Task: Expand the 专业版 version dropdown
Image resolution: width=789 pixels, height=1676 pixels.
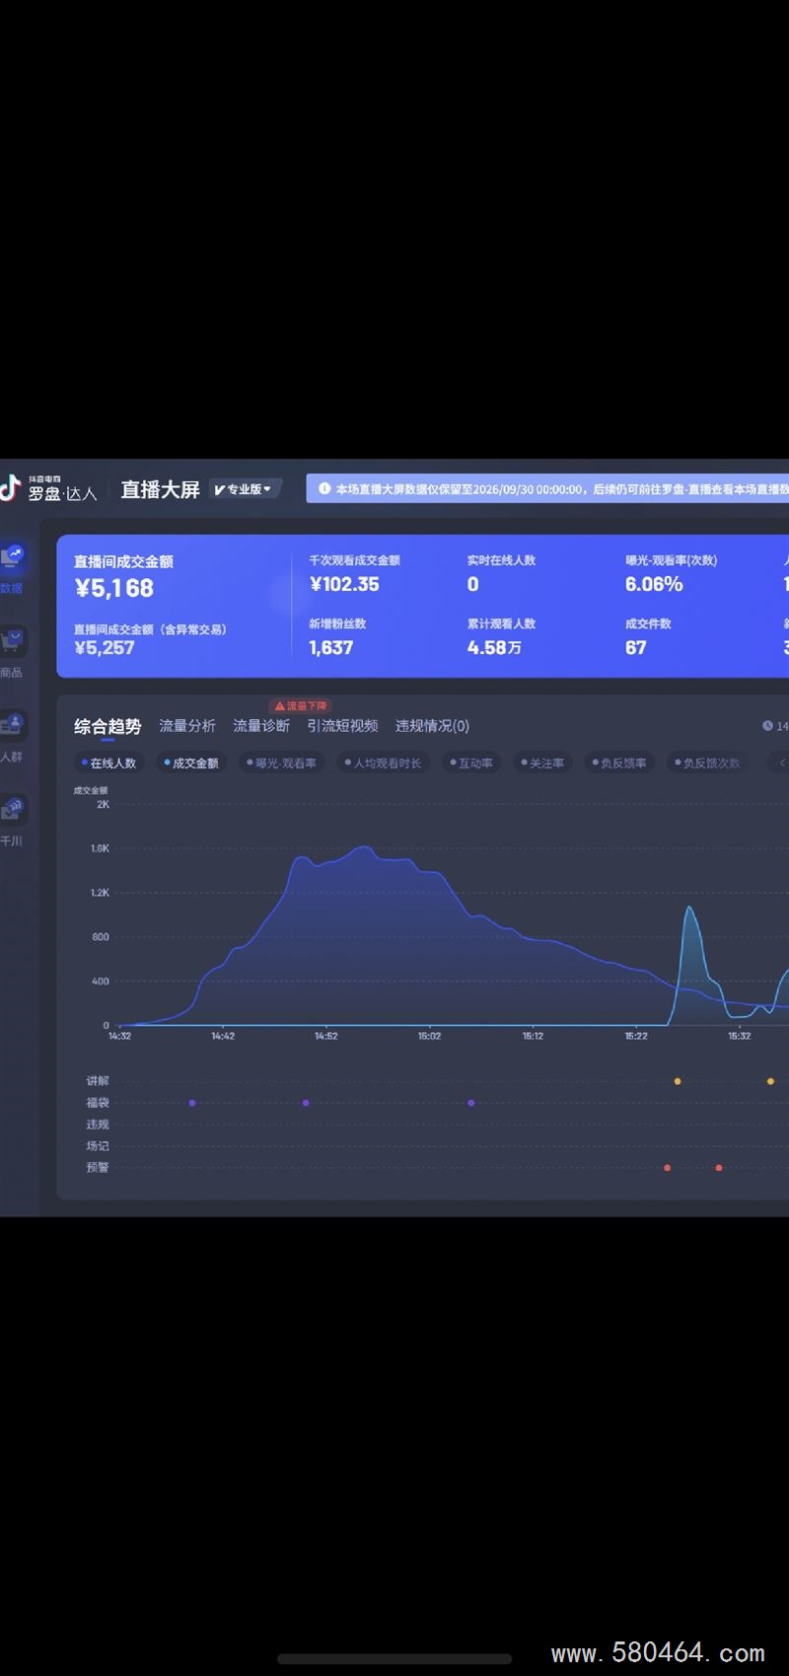Action: click(244, 489)
